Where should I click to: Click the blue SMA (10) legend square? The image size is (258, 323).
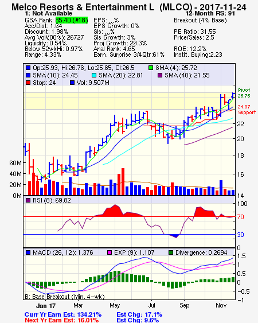pyautogui.click(x=28, y=75)
